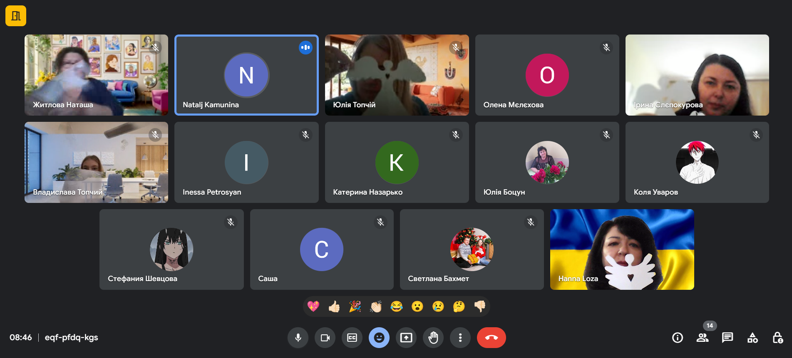
Task: Click Hanna Loza's video tile
Action: click(622, 249)
